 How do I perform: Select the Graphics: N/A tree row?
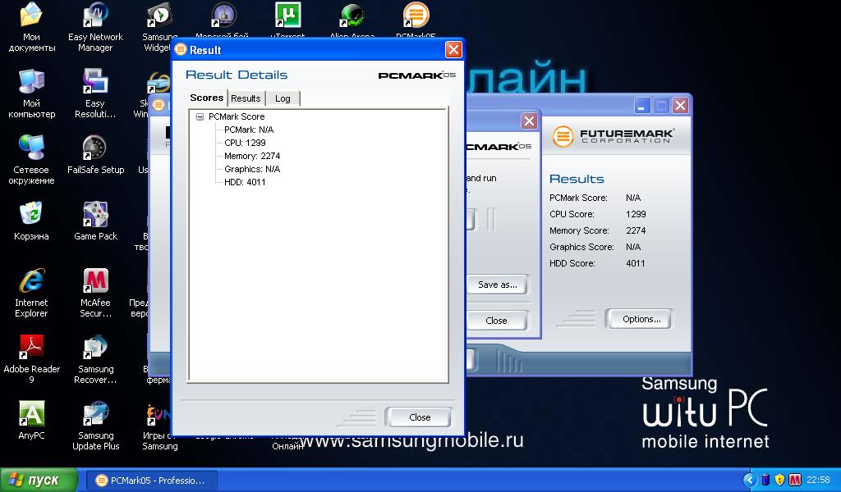(x=252, y=169)
